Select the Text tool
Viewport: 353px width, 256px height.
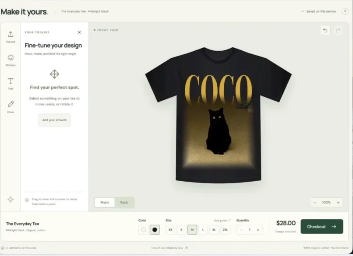pos(11,84)
